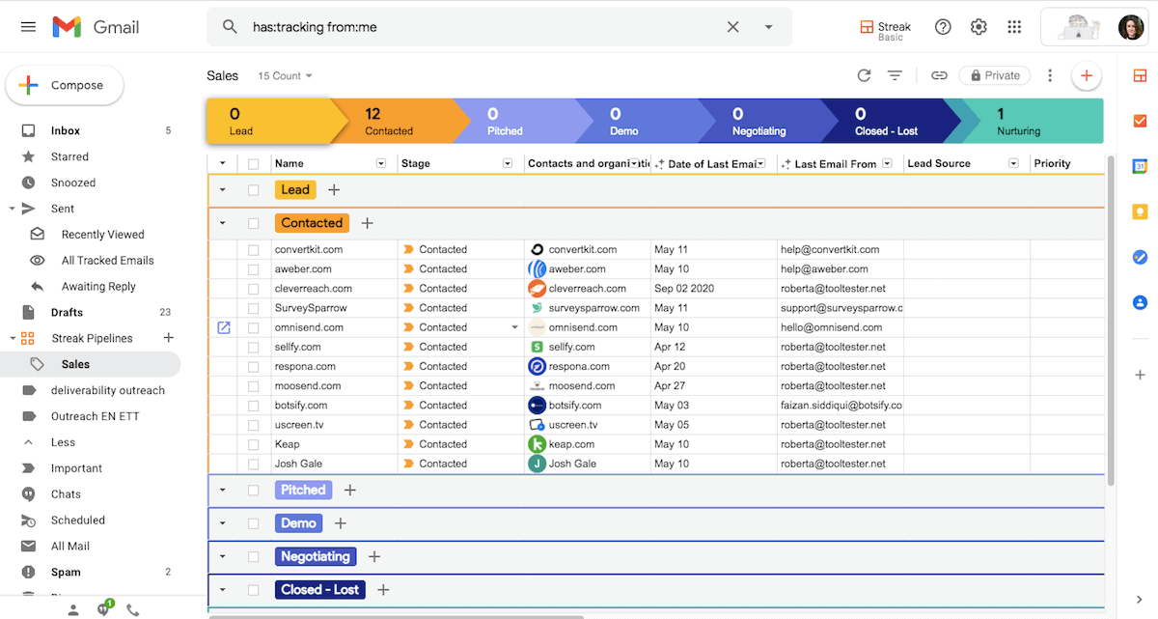
Task: Open the search options dropdown arrow
Action: pos(769,27)
